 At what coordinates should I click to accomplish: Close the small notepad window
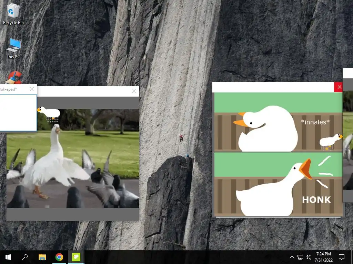tap(32, 89)
